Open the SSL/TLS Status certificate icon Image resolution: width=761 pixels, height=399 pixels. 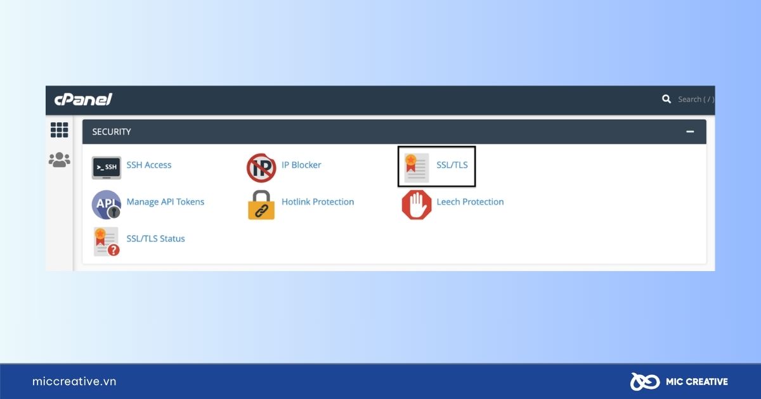pyautogui.click(x=106, y=241)
